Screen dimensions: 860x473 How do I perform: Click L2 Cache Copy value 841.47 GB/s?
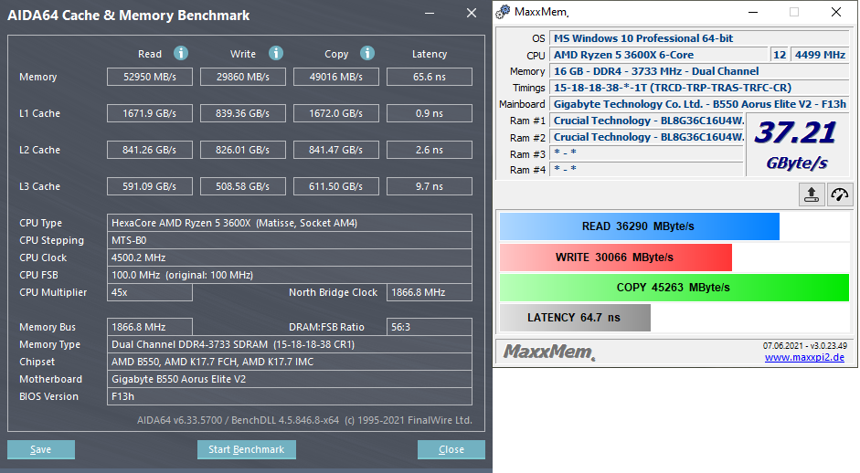(336, 150)
